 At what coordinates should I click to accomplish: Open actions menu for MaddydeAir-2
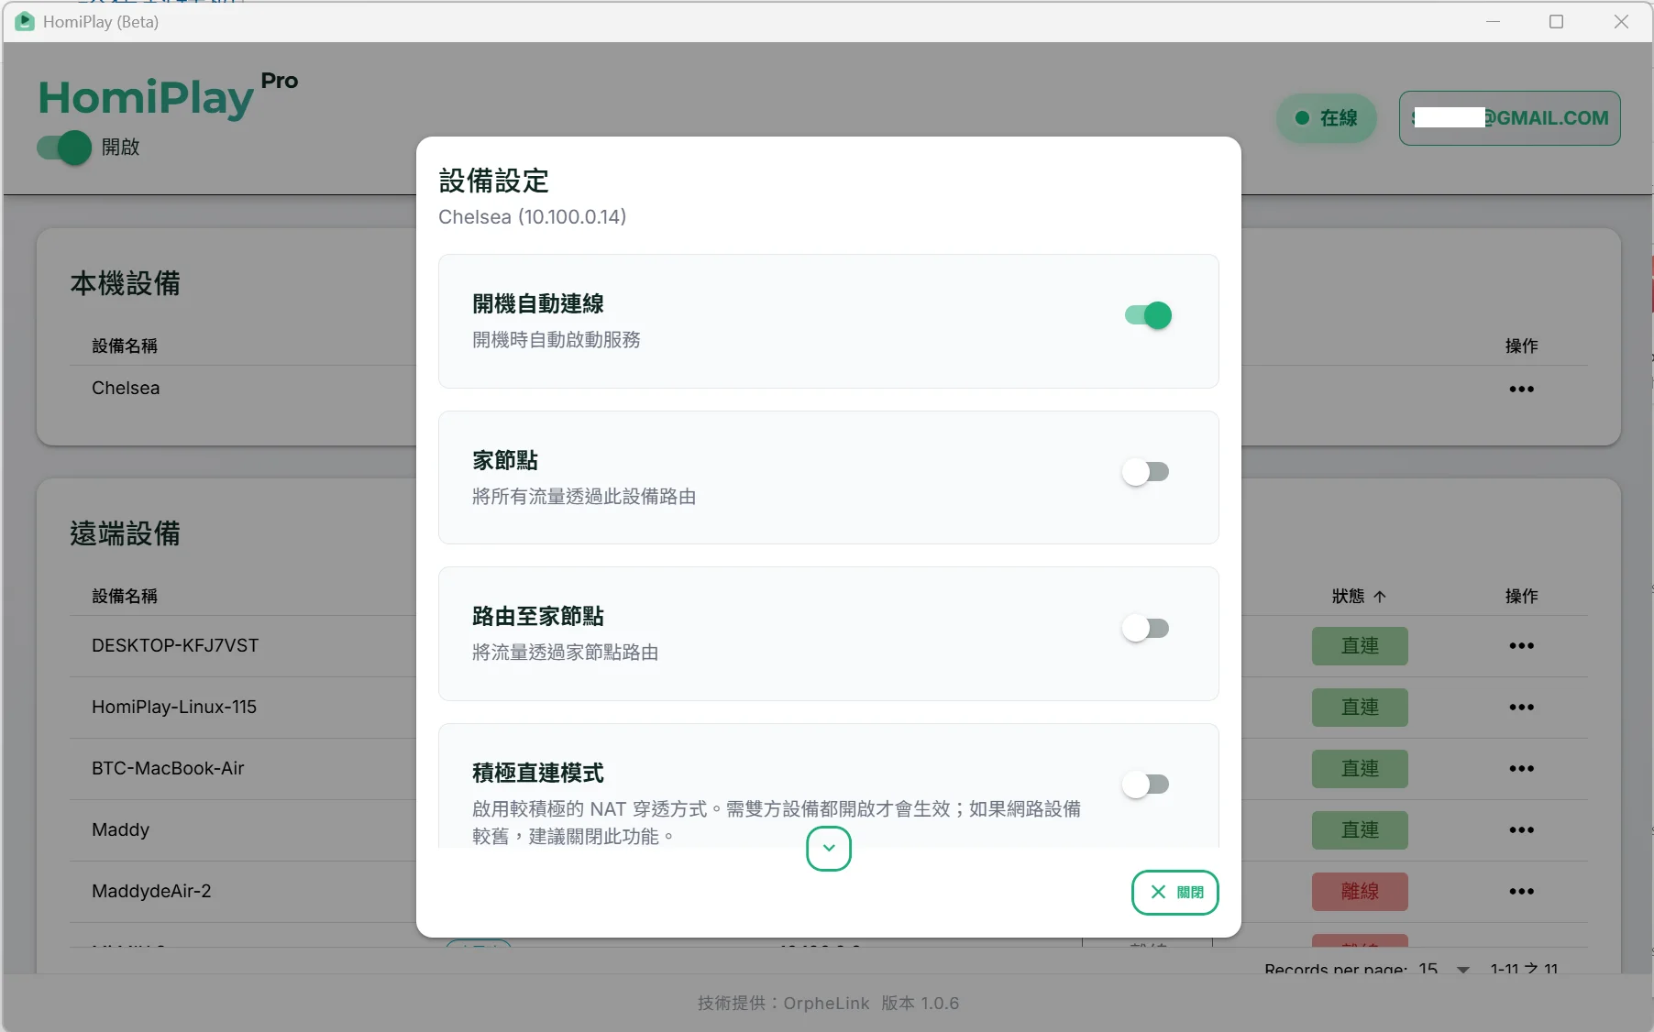pos(1522,892)
